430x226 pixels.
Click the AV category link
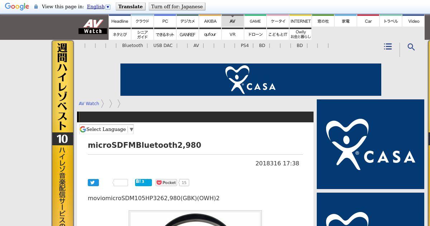tap(196, 46)
